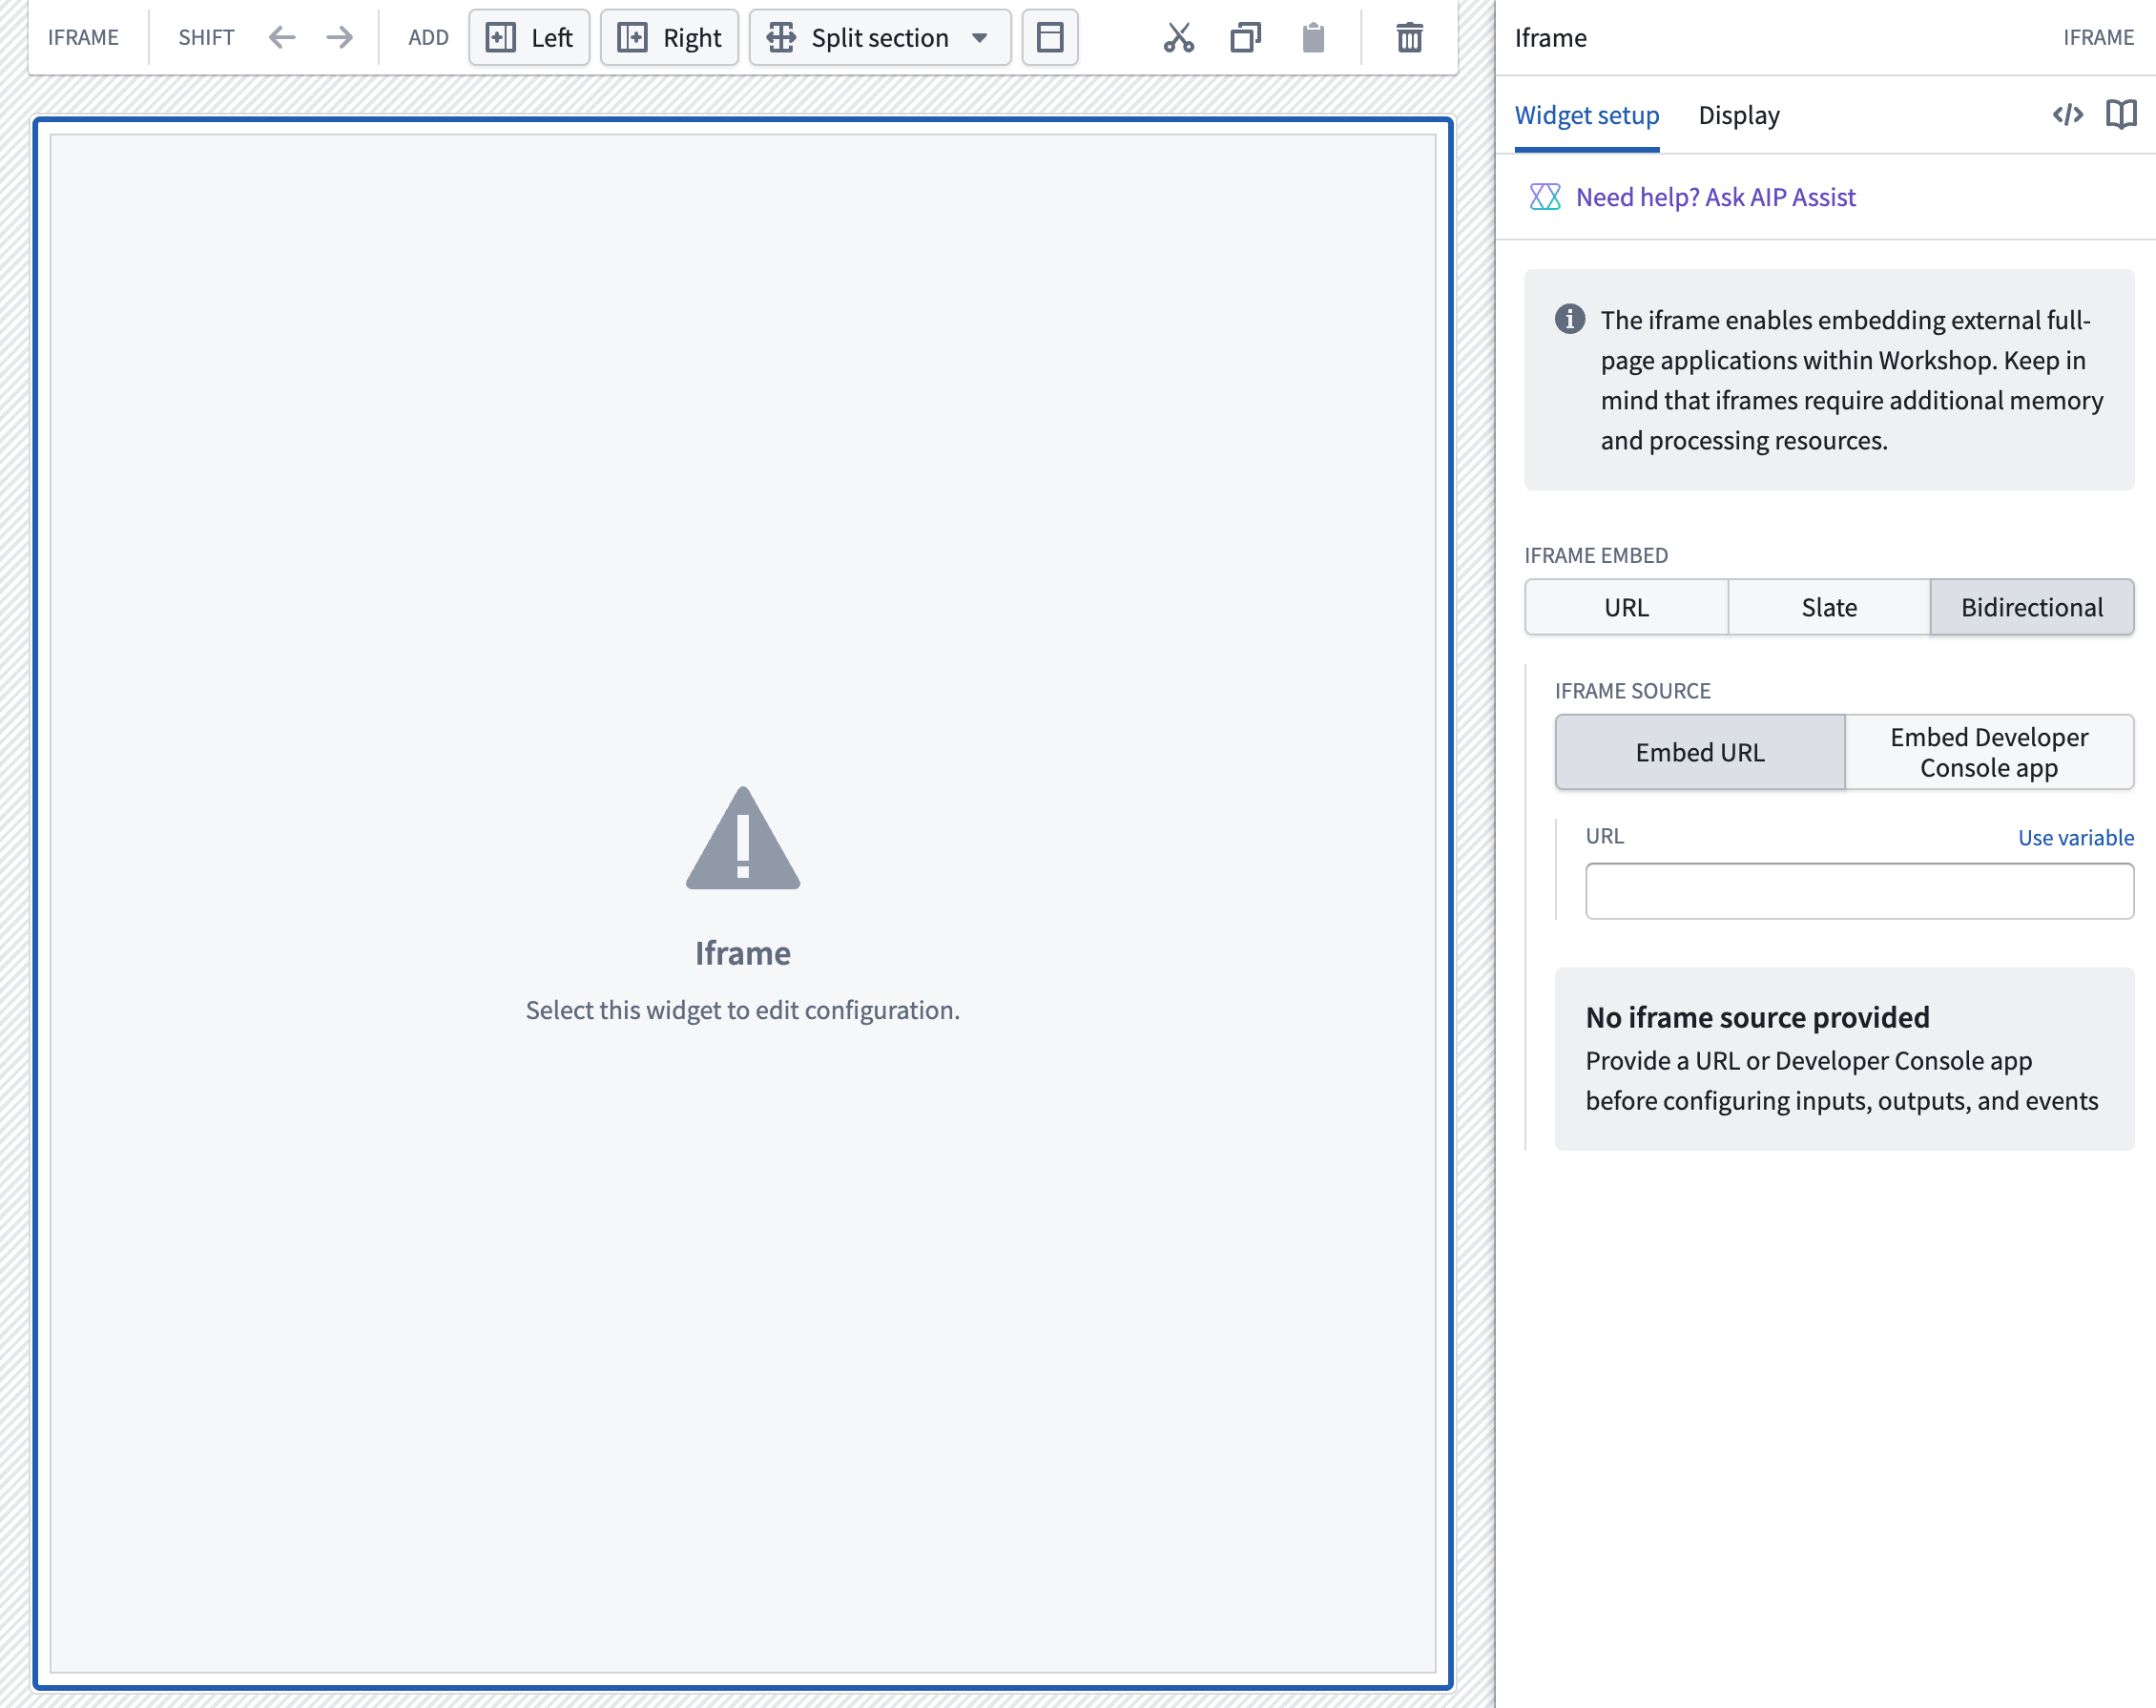The width and height of the screenshot is (2156, 1708).
Task: Select the Widget setup tab
Action: (x=1586, y=115)
